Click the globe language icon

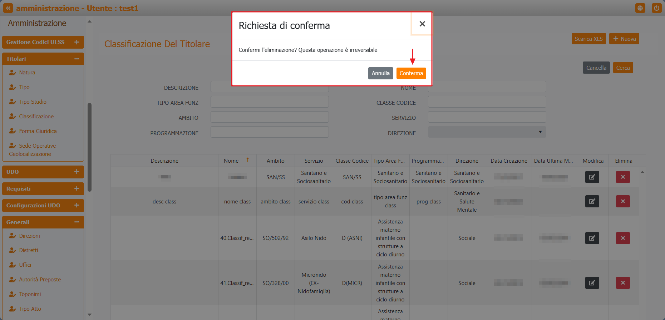coord(640,8)
